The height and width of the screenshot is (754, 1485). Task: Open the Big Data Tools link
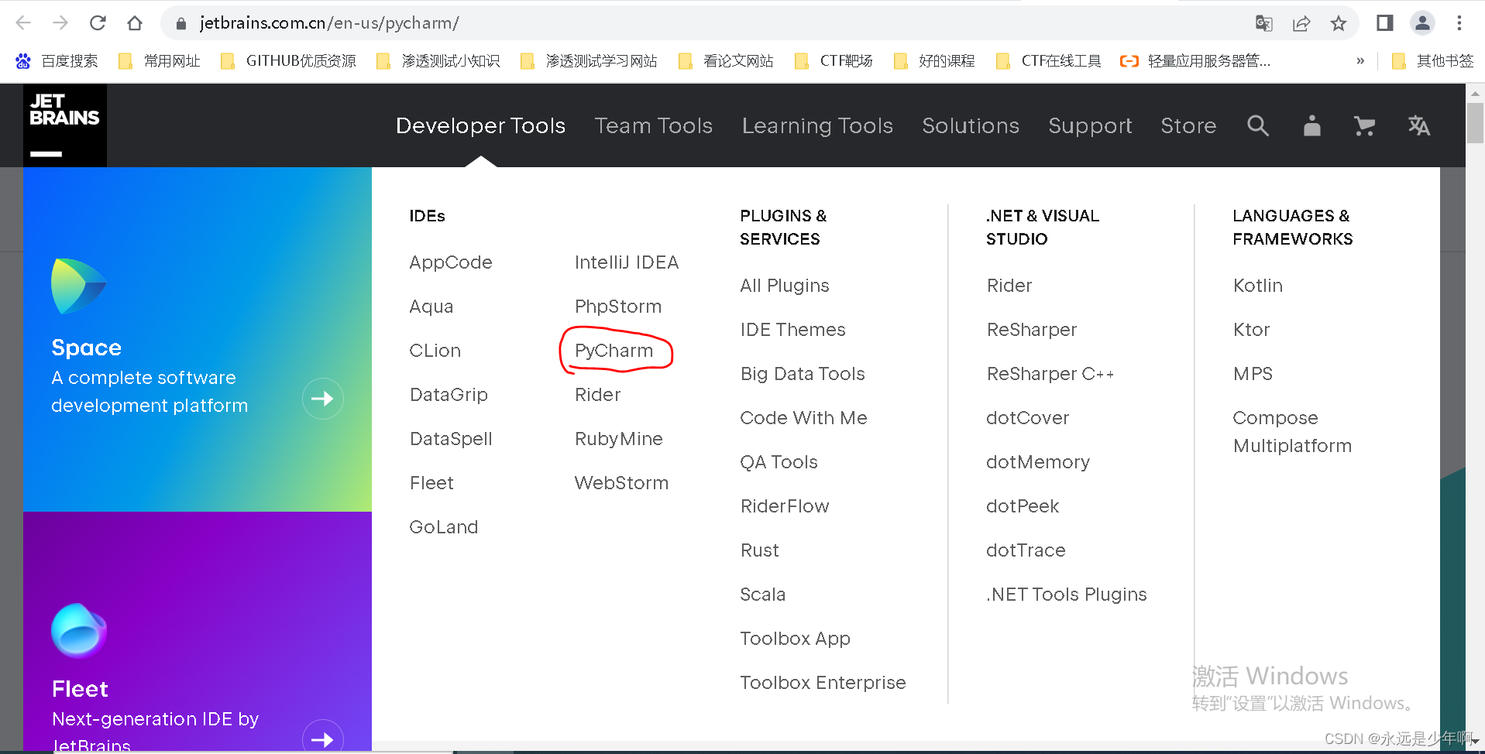pos(803,374)
